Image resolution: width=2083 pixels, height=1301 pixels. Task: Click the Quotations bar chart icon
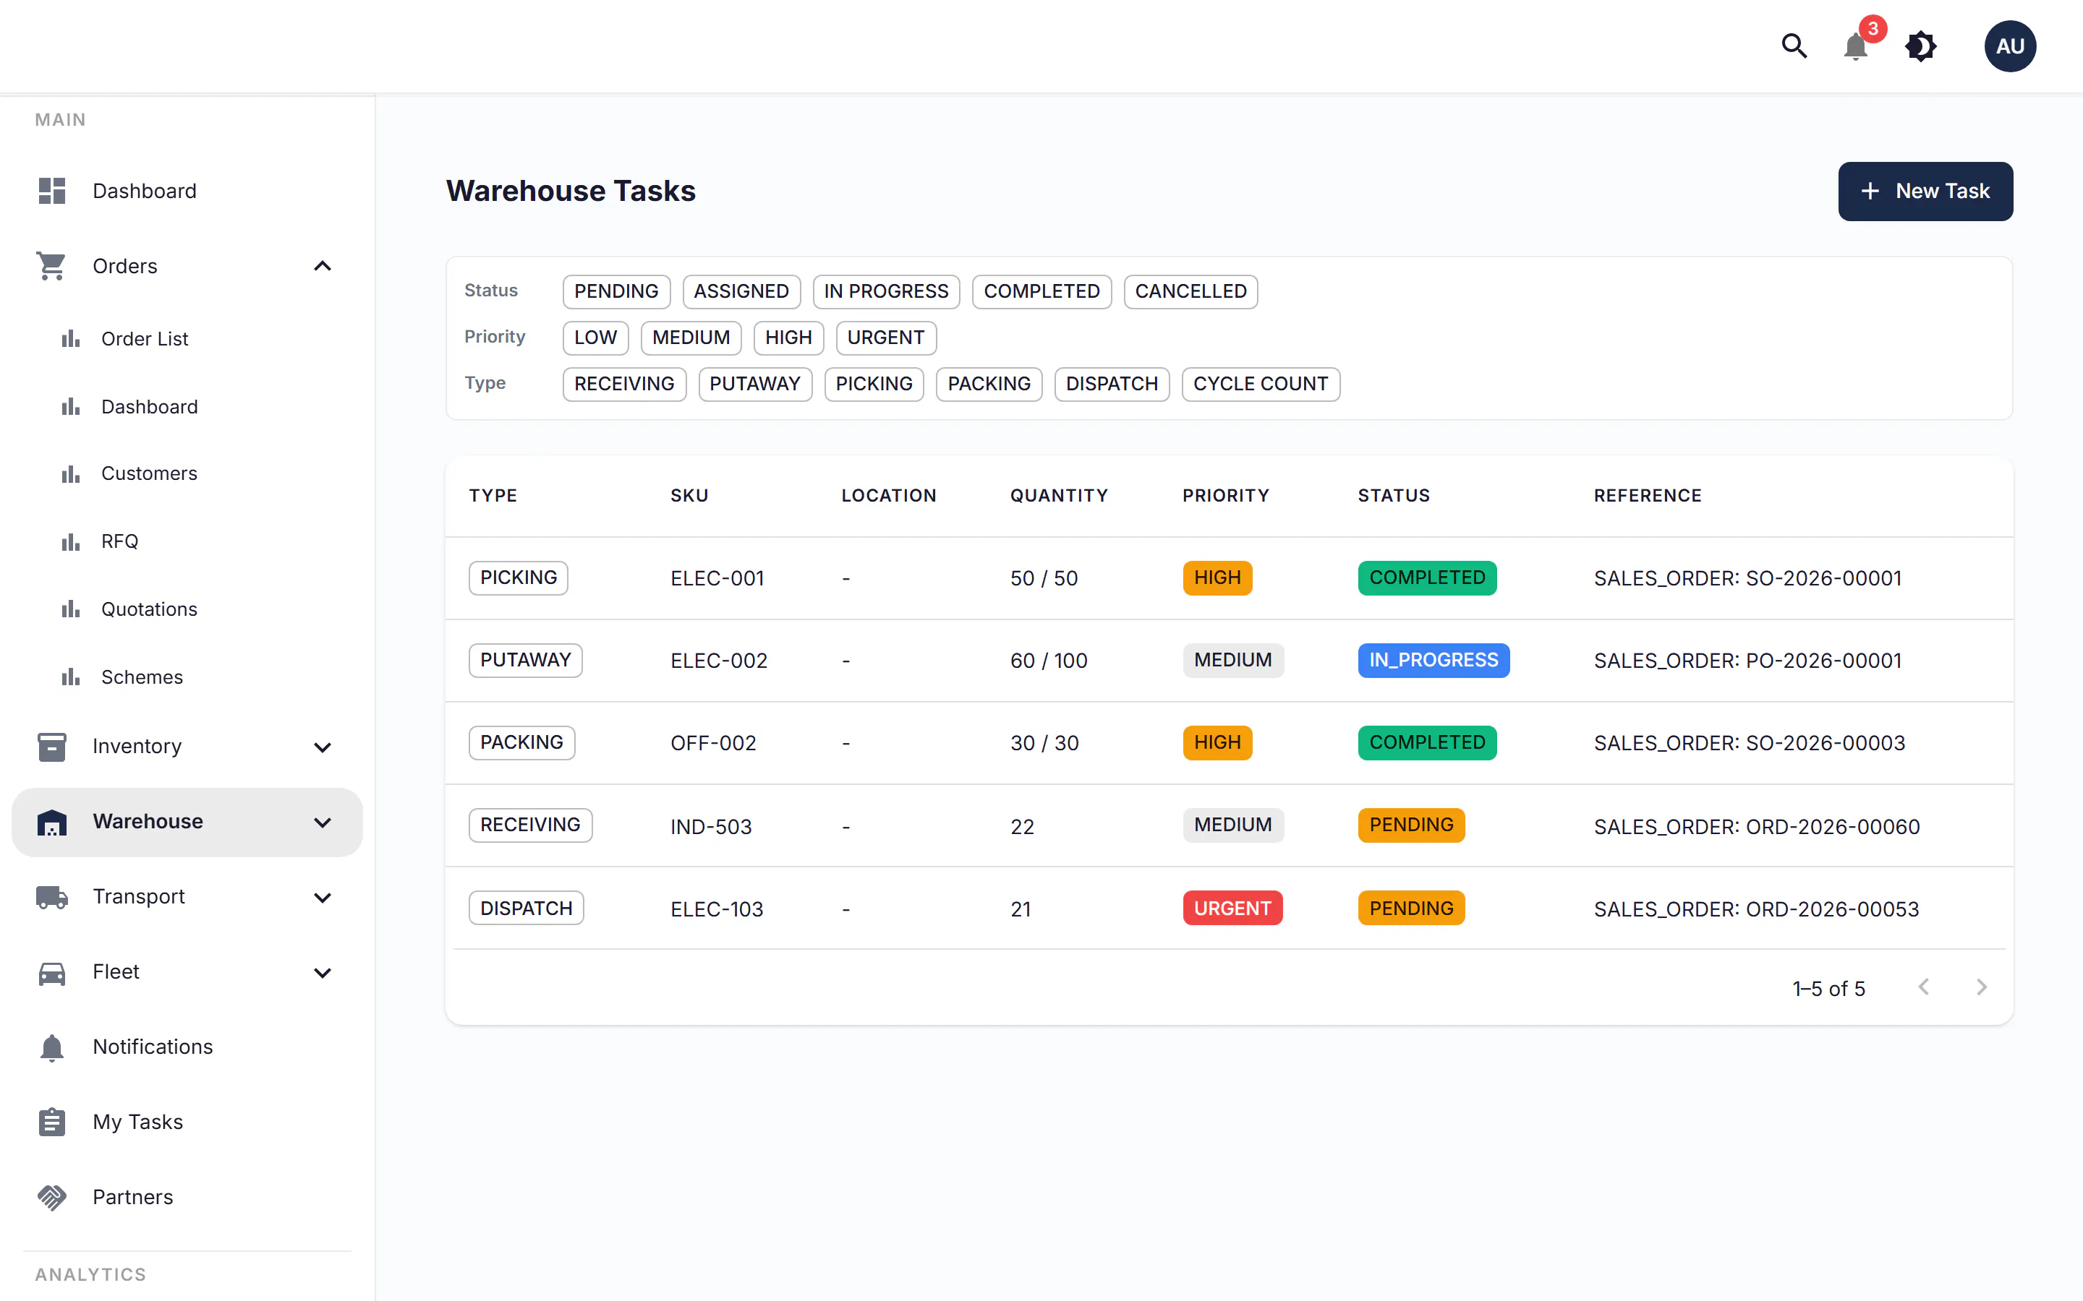pyautogui.click(x=71, y=609)
